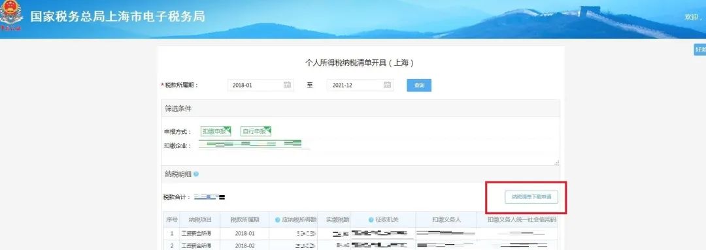The height and width of the screenshot is (250, 706).
Task: Click info icon beside 应纳税所得额 column header
Action: pyautogui.click(x=277, y=219)
